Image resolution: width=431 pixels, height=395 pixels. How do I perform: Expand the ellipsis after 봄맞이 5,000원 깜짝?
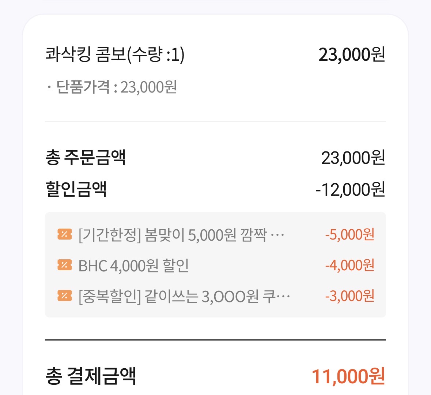tap(277, 234)
